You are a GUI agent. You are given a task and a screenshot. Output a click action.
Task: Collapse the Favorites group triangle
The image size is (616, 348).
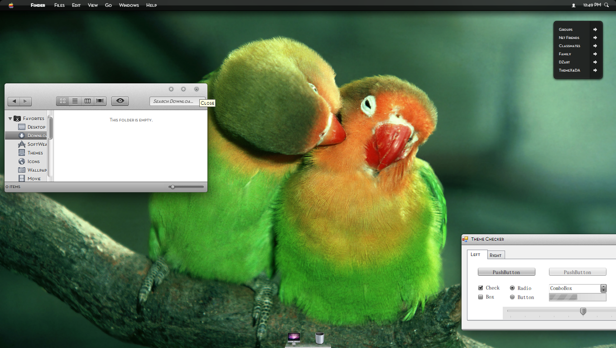click(x=10, y=119)
